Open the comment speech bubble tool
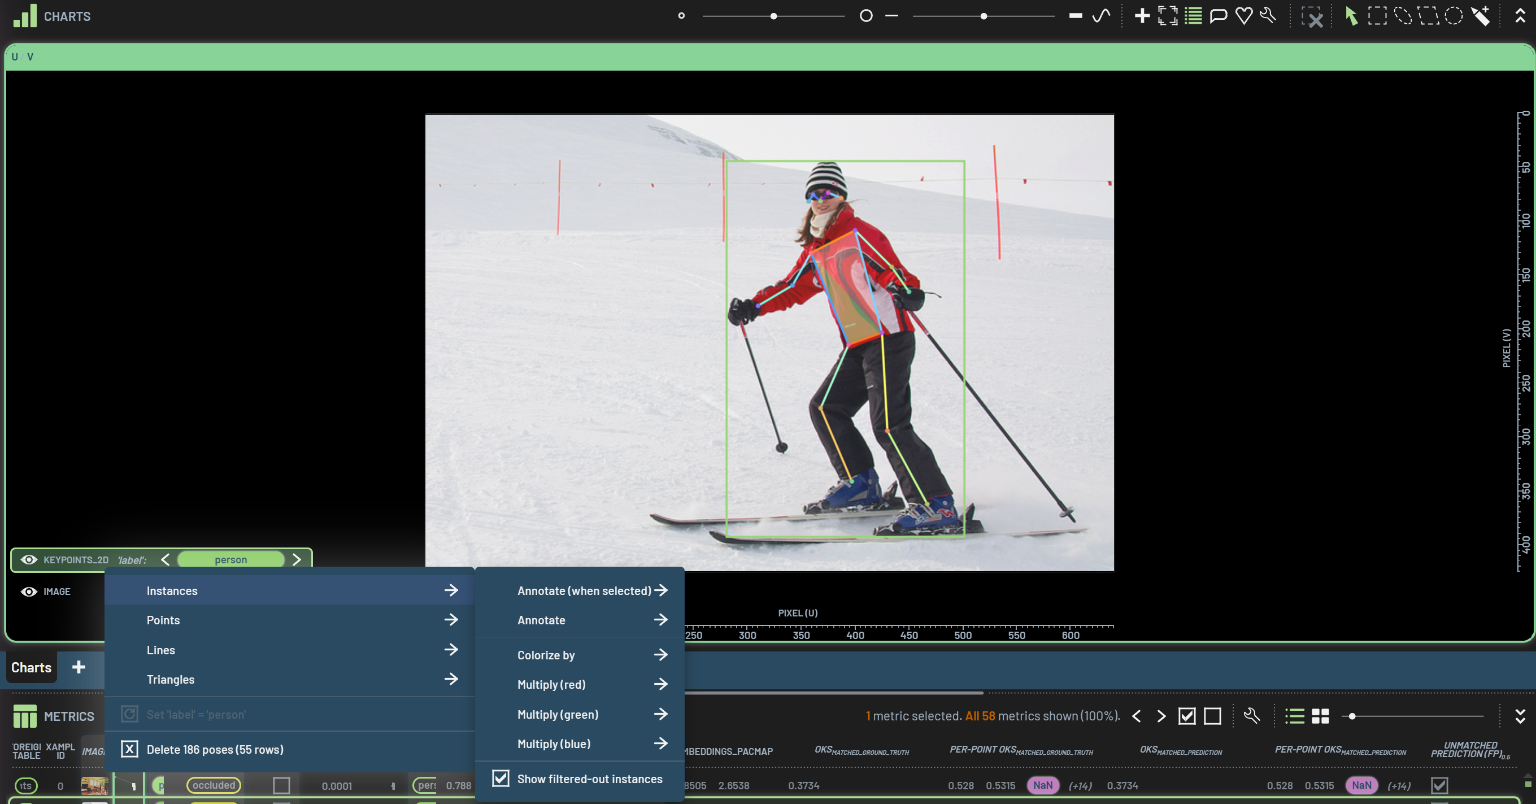 pos(1218,16)
